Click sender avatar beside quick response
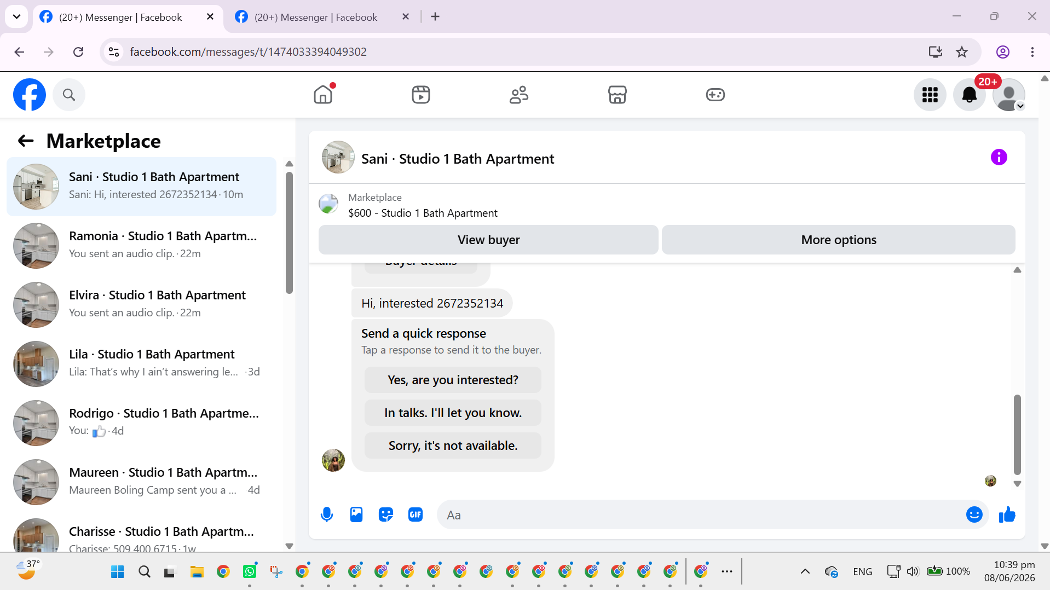Image resolution: width=1050 pixels, height=590 pixels. 333,460
